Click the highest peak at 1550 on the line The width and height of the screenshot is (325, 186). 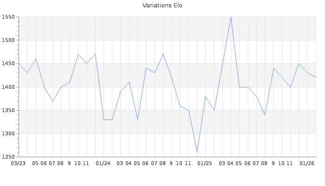(x=231, y=17)
